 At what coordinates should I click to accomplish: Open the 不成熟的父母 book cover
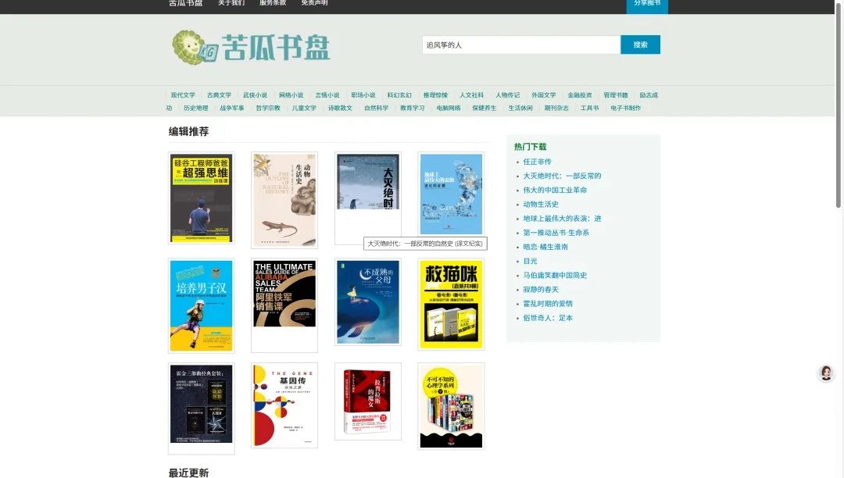(x=368, y=301)
